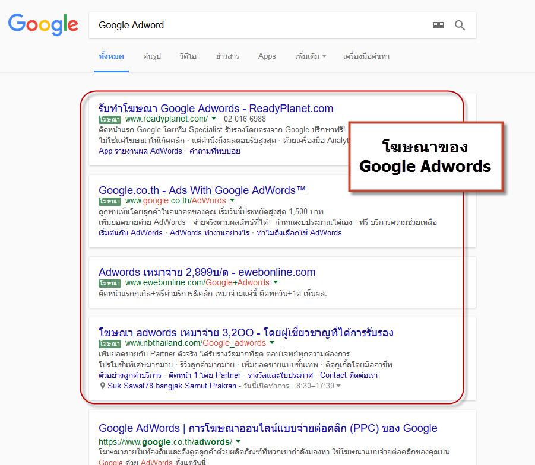Open the เพิ่มเติม menu
This screenshot has height=465, width=535.
311,56
